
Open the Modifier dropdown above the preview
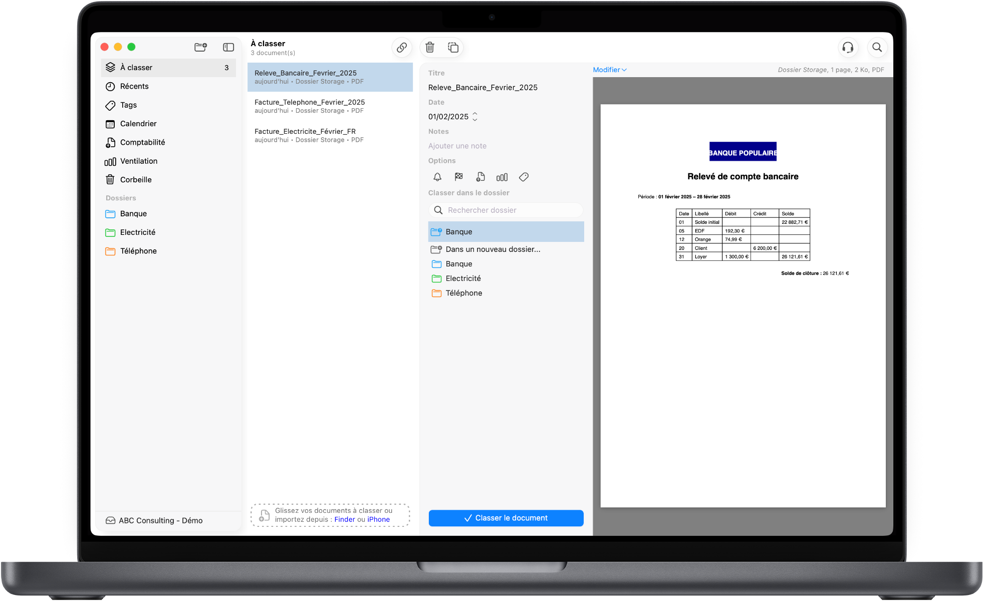[x=609, y=70]
